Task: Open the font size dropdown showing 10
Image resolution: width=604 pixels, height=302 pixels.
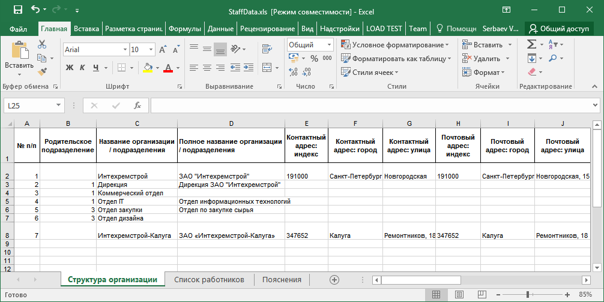Action: pos(151,50)
